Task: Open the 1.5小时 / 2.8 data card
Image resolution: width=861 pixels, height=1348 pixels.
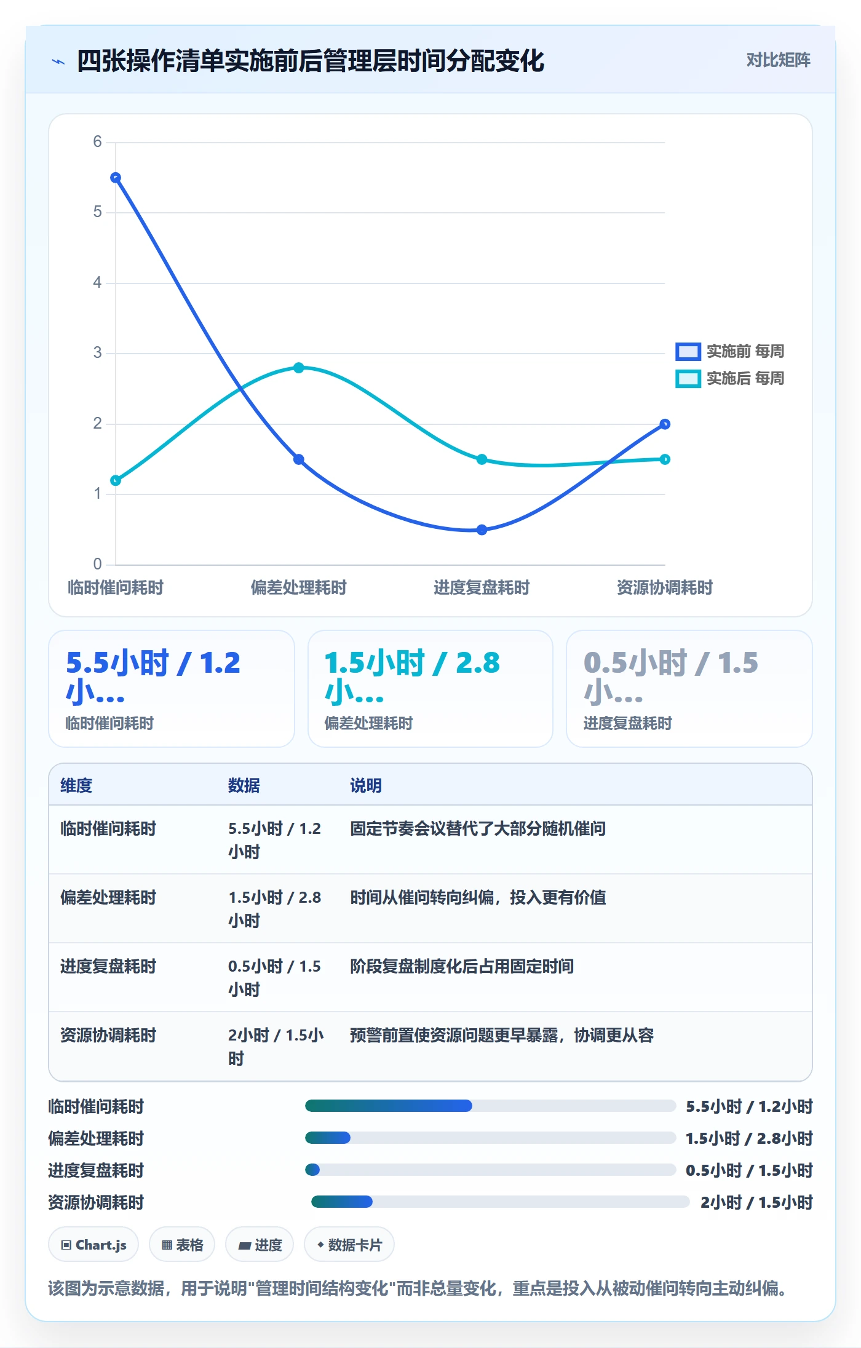Action: pos(430,689)
